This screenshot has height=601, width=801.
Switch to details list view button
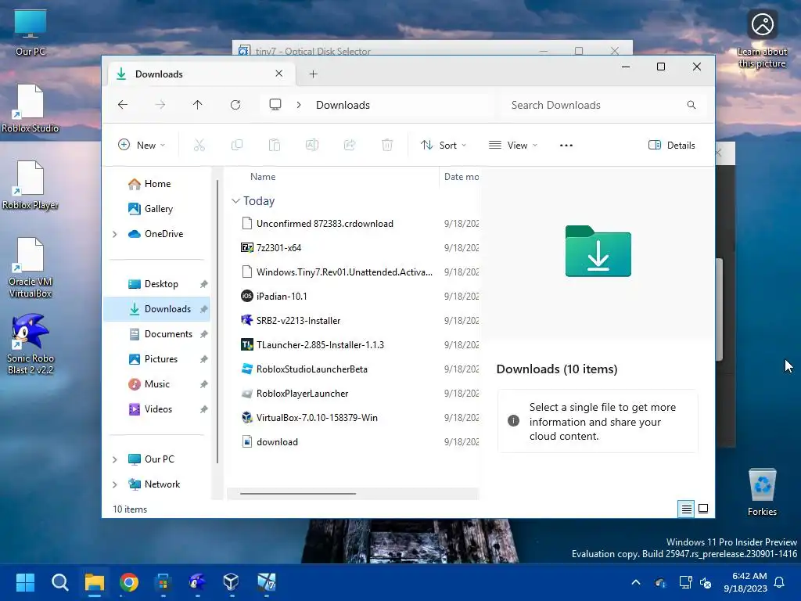686,509
